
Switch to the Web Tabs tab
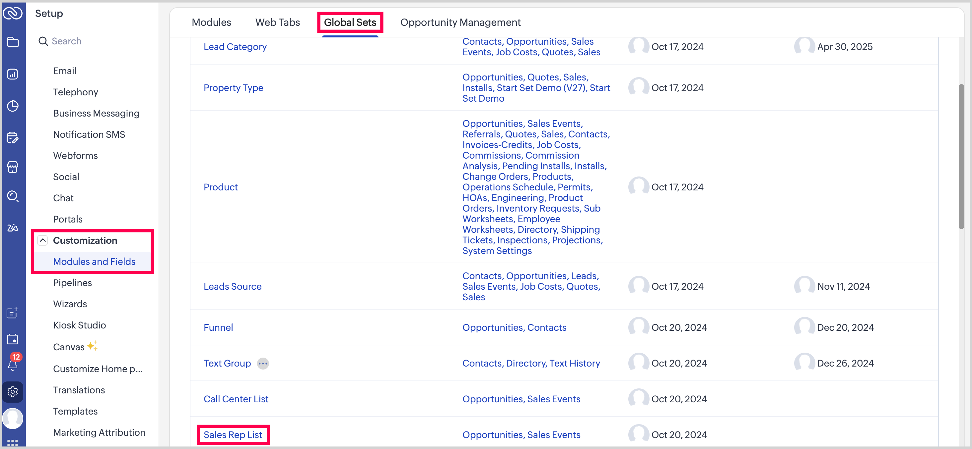(277, 23)
